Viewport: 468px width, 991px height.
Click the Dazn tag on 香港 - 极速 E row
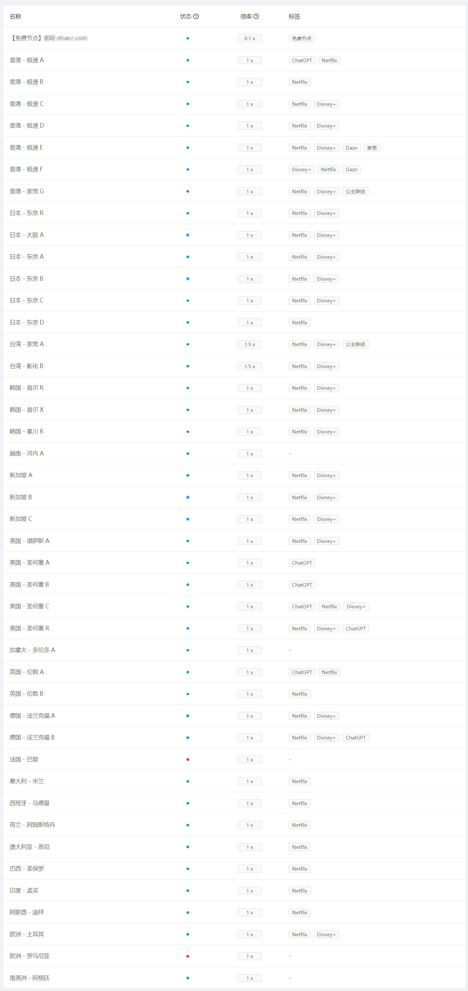(351, 148)
